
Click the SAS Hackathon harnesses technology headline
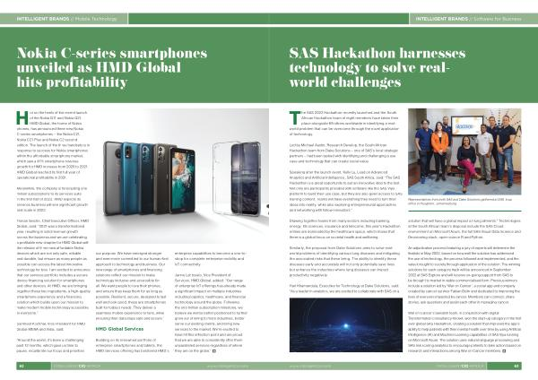(x=377, y=67)
